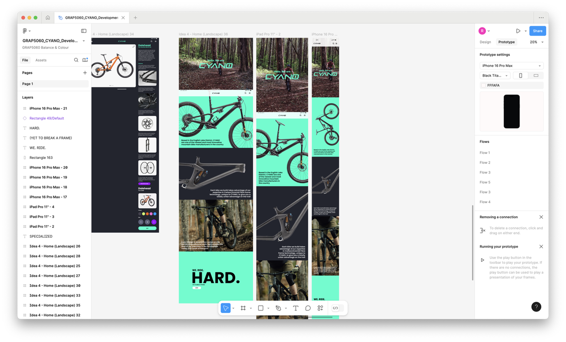
Task: Set device orientation to portrait
Action: (x=520, y=76)
